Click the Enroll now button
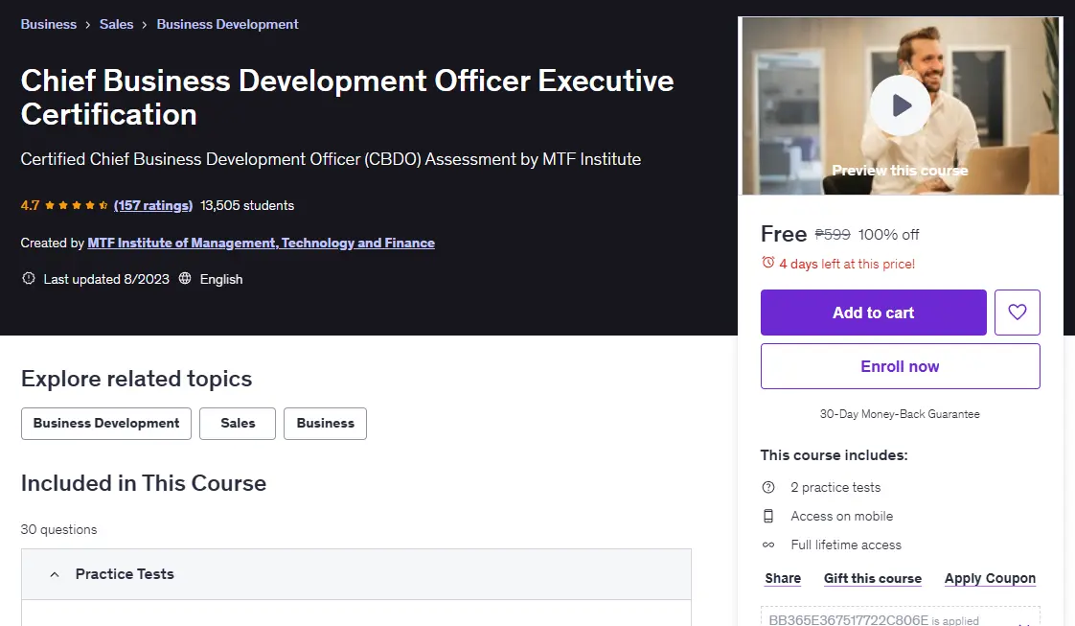 tap(900, 366)
